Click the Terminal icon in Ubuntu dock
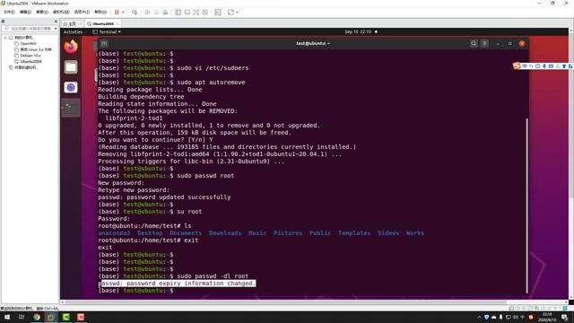 (x=71, y=108)
